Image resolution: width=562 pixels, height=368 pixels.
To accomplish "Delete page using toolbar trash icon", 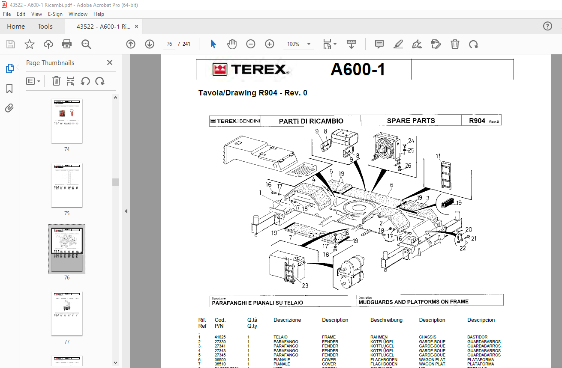I will 455,44.
